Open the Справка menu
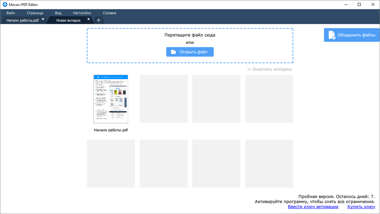 point(109,13)
